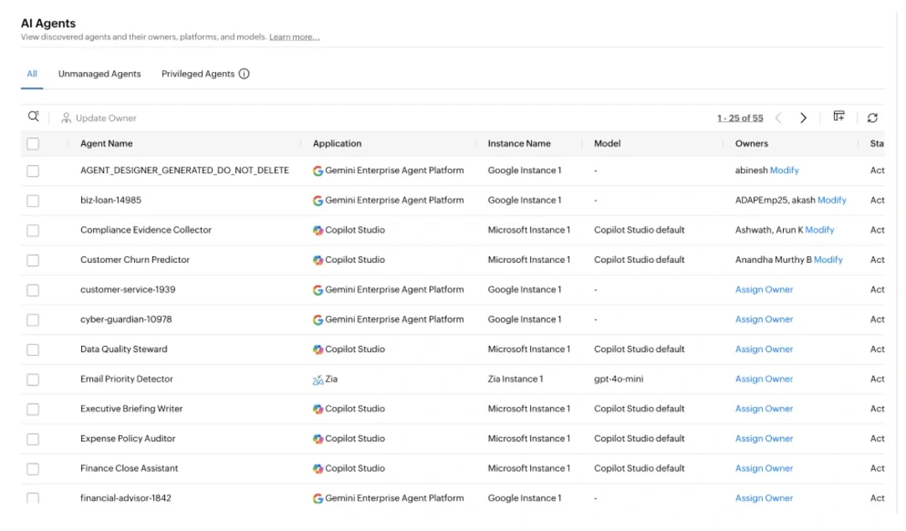Modify owner abinesh
The image size is (906, 531).
(x=784, y=171)
